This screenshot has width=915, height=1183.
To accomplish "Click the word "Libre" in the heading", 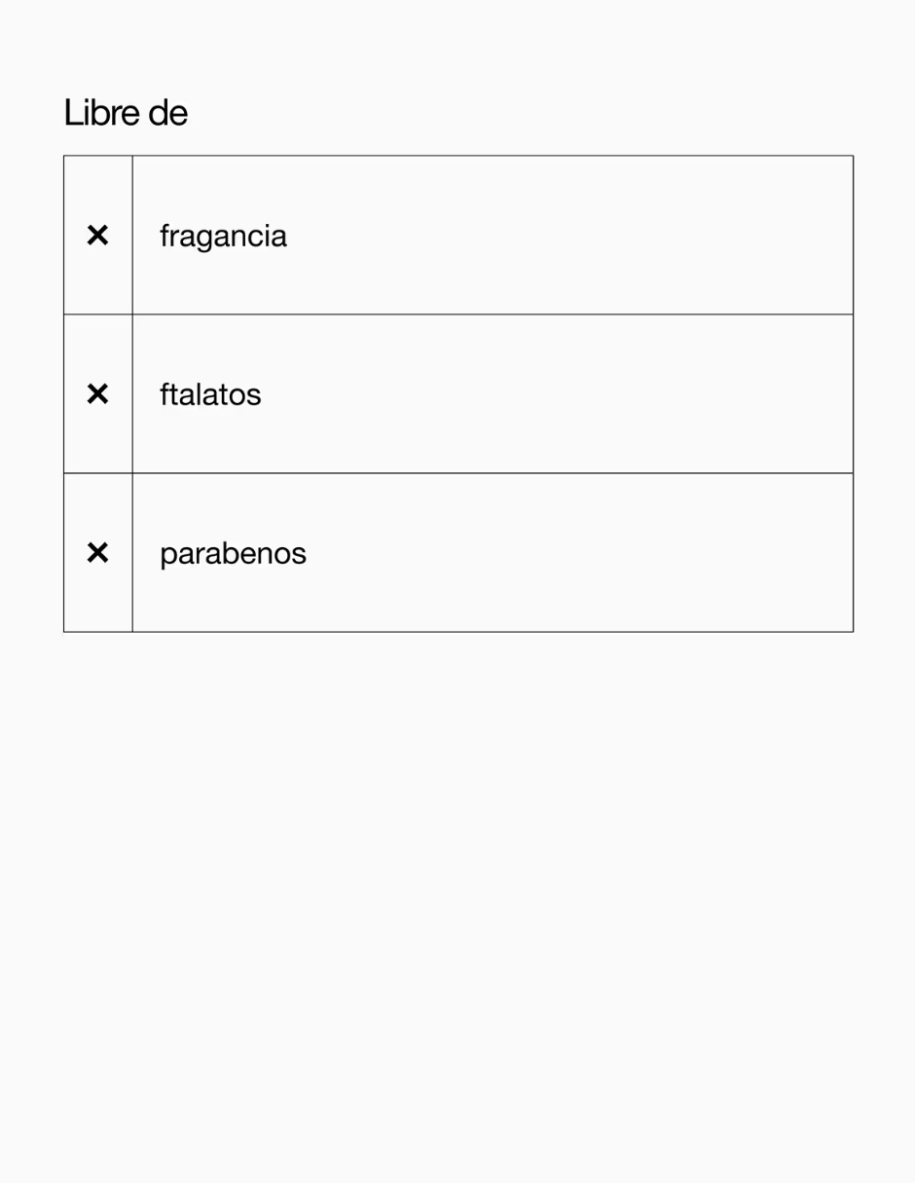I will (102, 113).
